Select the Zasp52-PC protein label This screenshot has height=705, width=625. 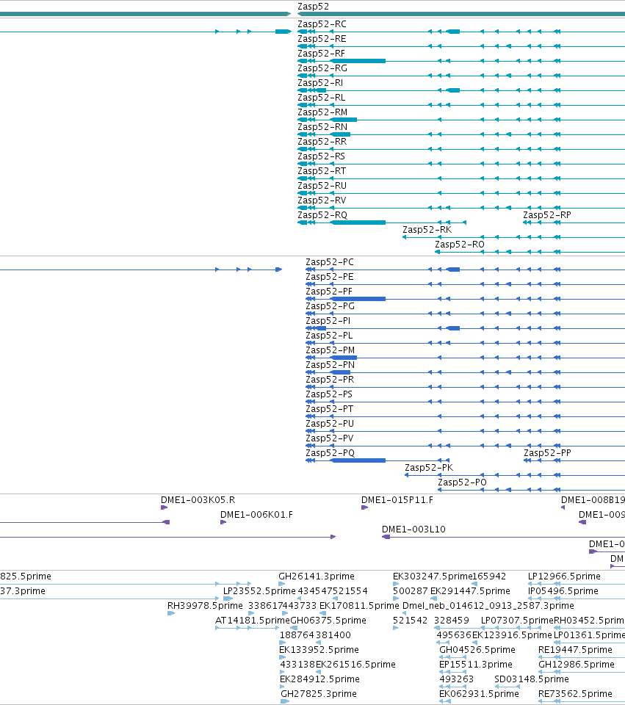[x=330, y=262]
